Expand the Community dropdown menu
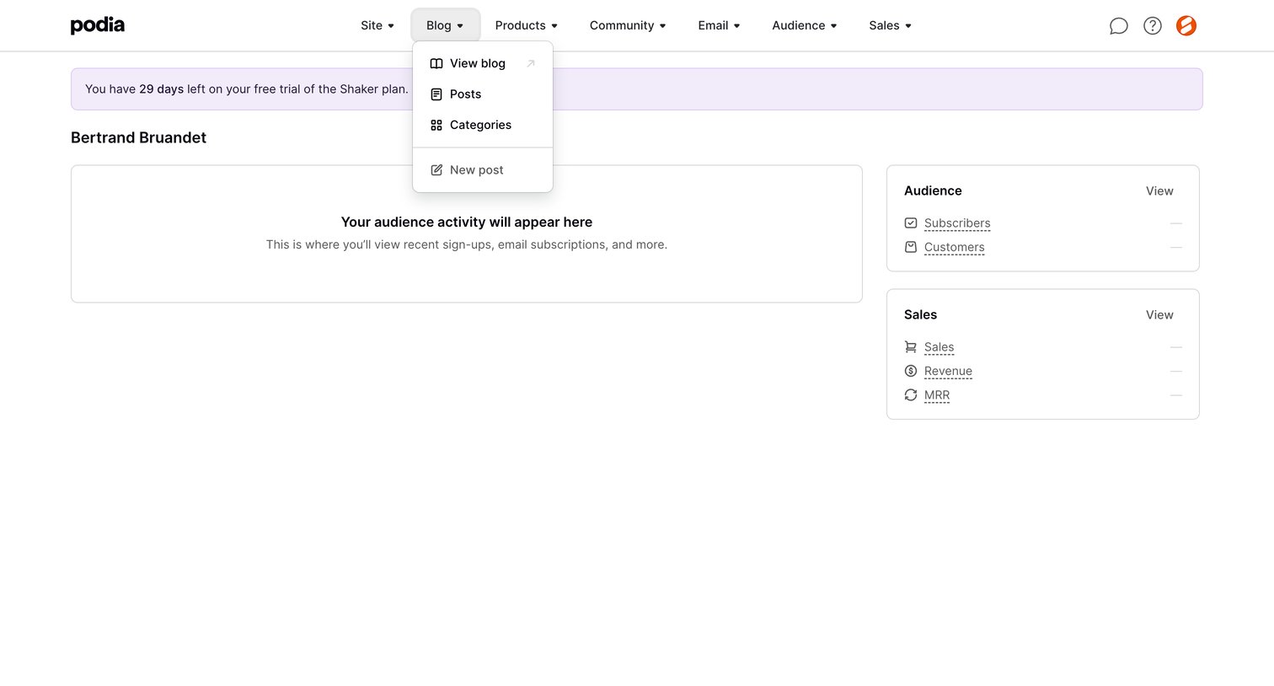Image resolution: width=1274 pixels, height=686 pixels. [x=628, y=25]
